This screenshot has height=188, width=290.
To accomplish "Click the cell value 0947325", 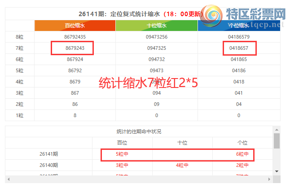I will point(157,48).
